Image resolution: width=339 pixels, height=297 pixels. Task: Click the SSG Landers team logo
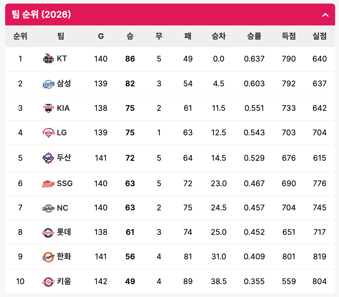[48, 184]
